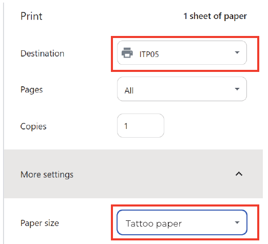Image resolution: width=268 pixels, height=244 pixels.
Task: Click the printer icon beside ITP05
Action: tap(127, 53)
